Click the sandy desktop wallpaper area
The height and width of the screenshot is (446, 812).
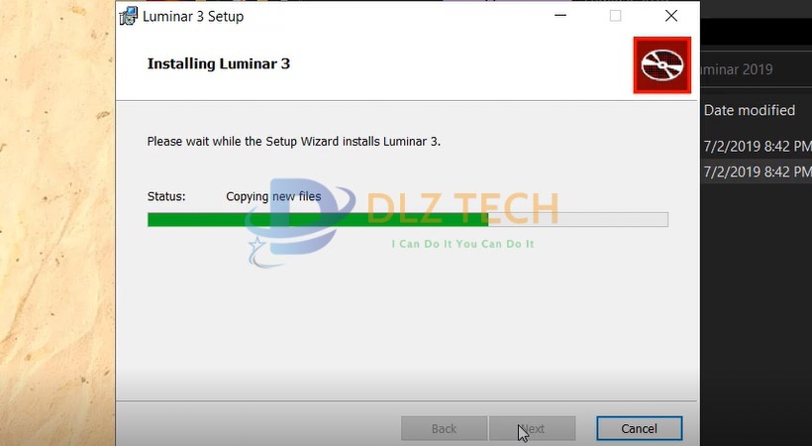click(x=57, y=223)
